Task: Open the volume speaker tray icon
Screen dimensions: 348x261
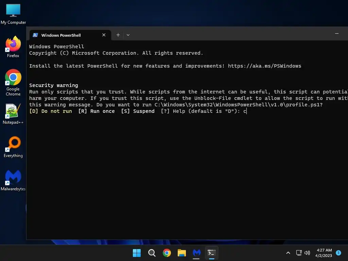Action: (307, 253)
